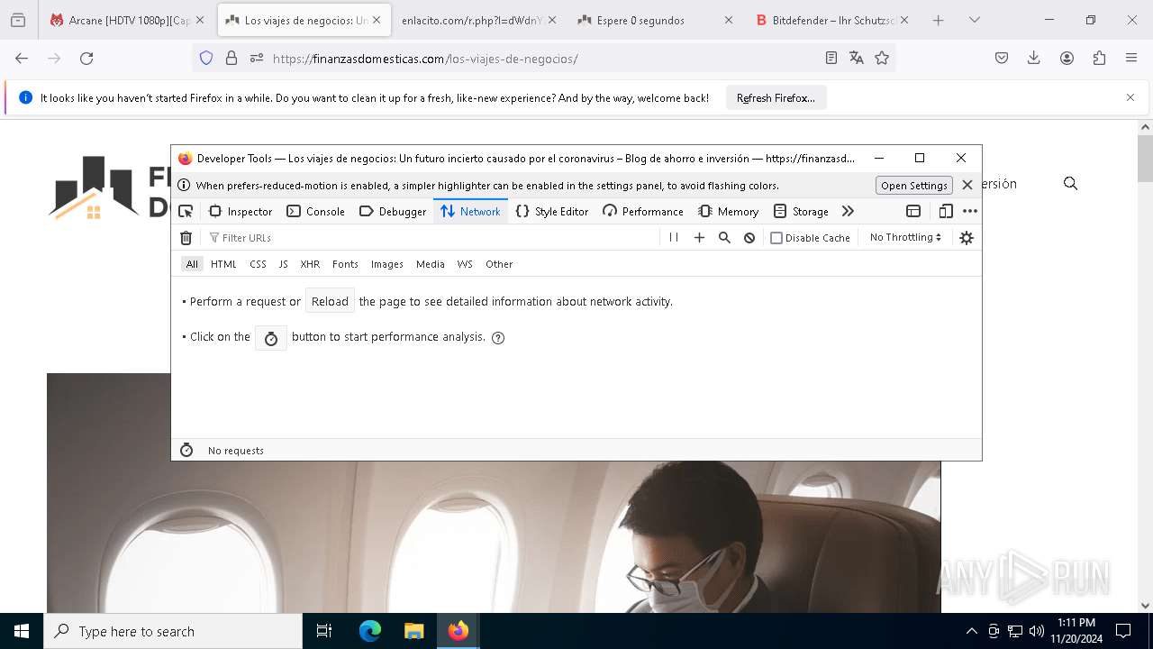Select the All filter
Image resolution: width=1153 pixels, height=649 pixels.
pos(192,264)
